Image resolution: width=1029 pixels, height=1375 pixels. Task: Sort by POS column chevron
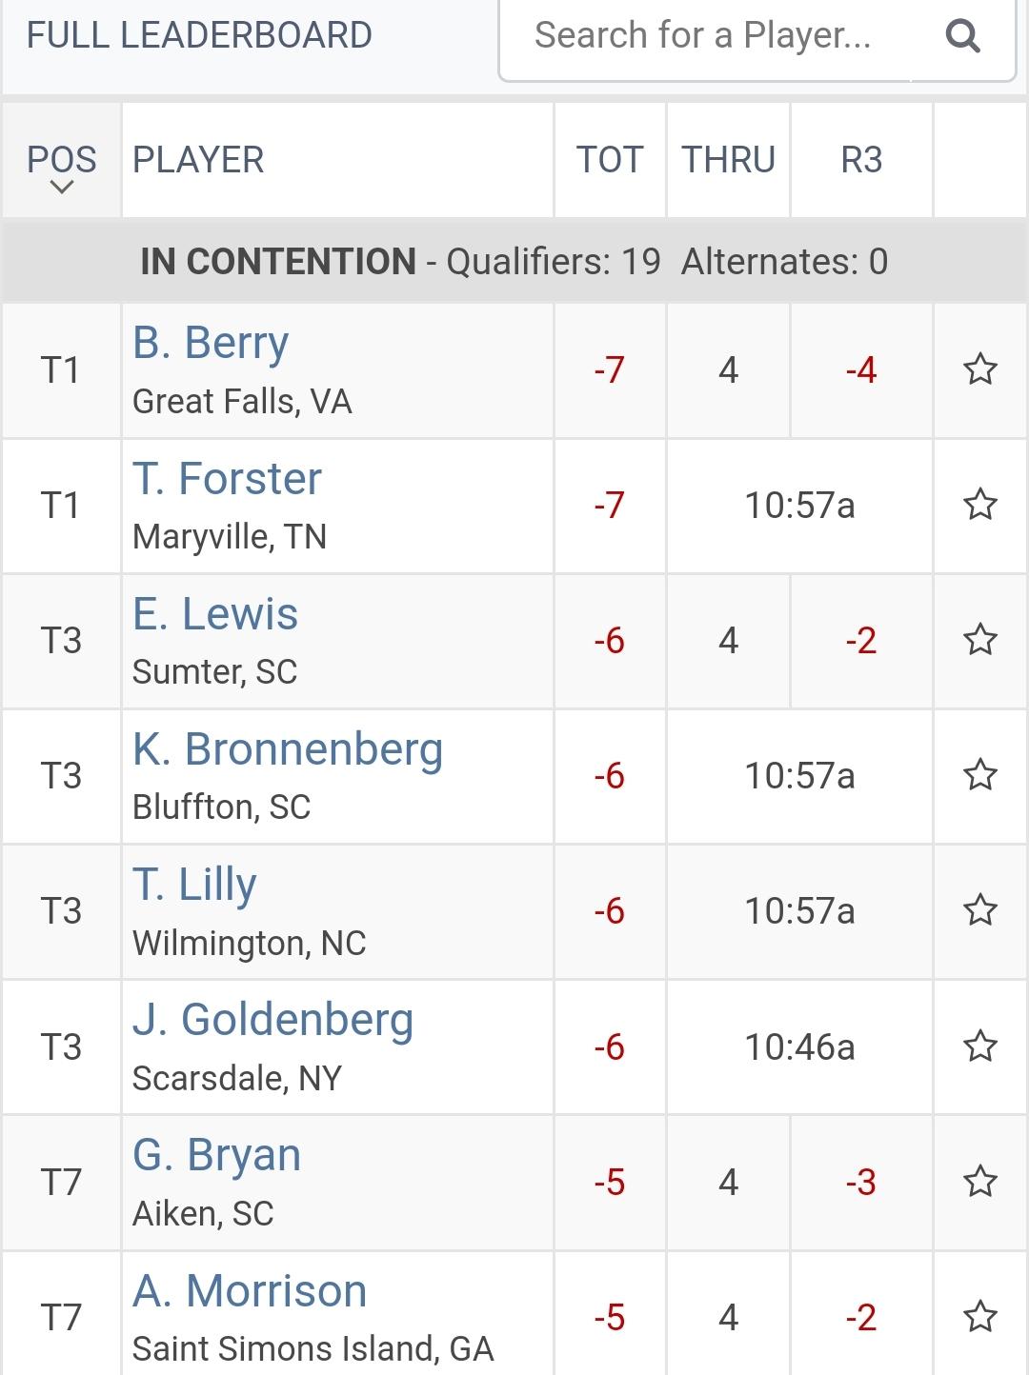[62, 188]
